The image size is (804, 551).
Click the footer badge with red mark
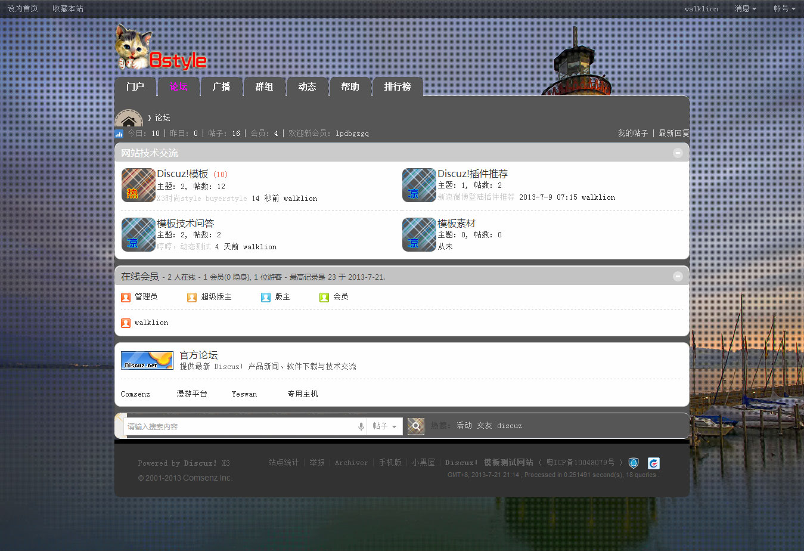[x=654, y=463]
